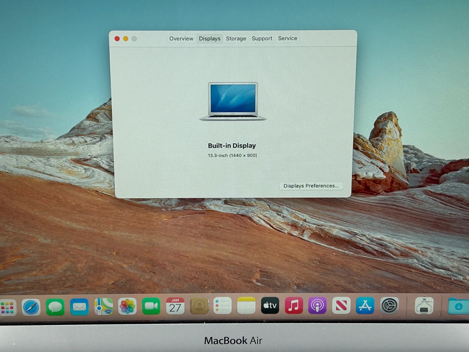Open the Contacts app

[199, 306]
